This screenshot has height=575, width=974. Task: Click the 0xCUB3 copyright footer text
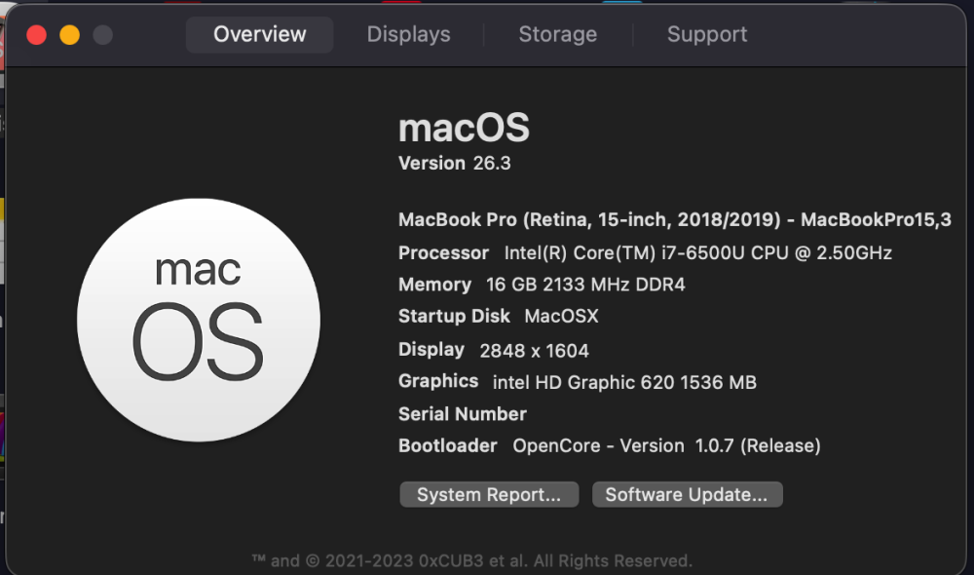(472, 560)
